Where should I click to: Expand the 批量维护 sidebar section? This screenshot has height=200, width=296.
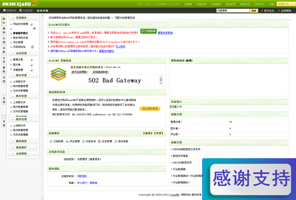pyautogui.click(x=23, y=147)
